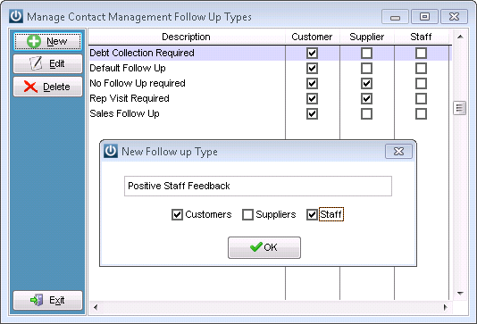Image resolution: width=477 pixels, height=324 pixels.
Task: Toggle Staff checkbox for No Follow Up required
Action: coord(421,84)
